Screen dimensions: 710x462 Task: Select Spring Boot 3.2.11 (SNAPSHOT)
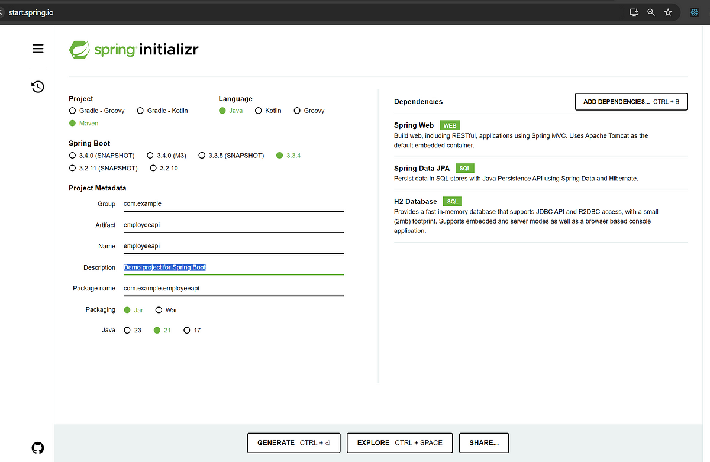[x=104, y=168]
